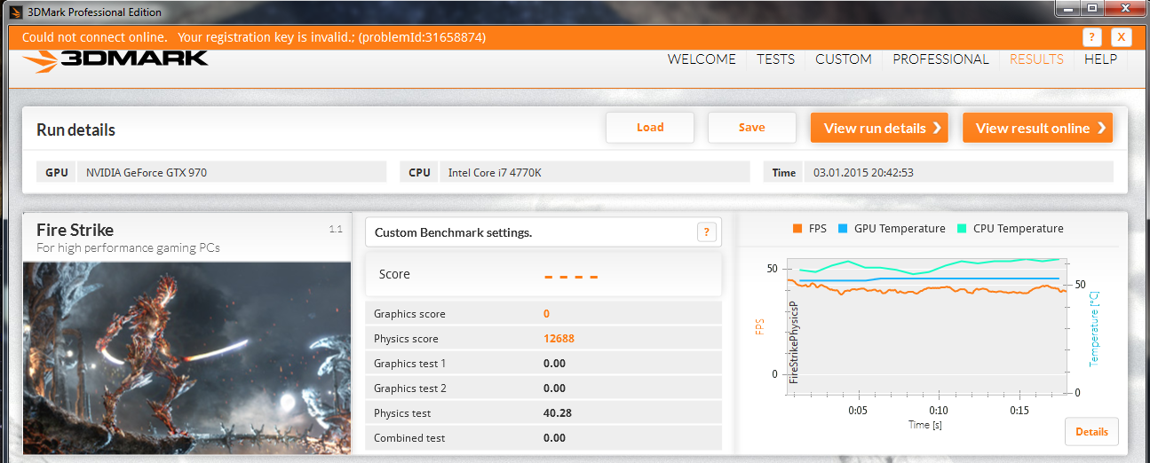The width and height of the screenshot is (1150, 463).
Task: Select the RESULTS tab
Action: [1036, 59]
